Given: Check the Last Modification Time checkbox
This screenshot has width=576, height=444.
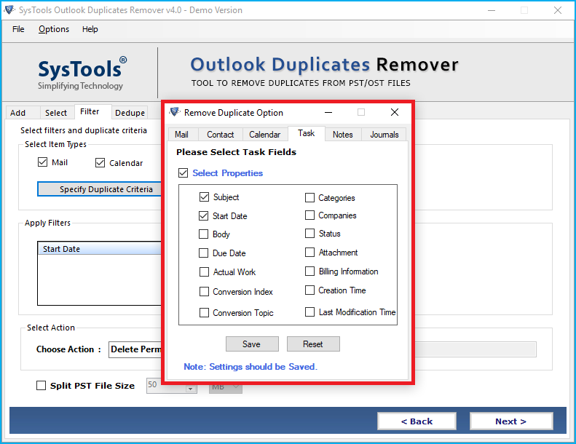Looking at the screenshot, I should point(309,312).
